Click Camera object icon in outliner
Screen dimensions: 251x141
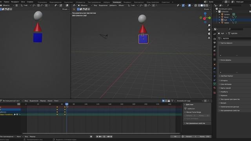point(222,14)
